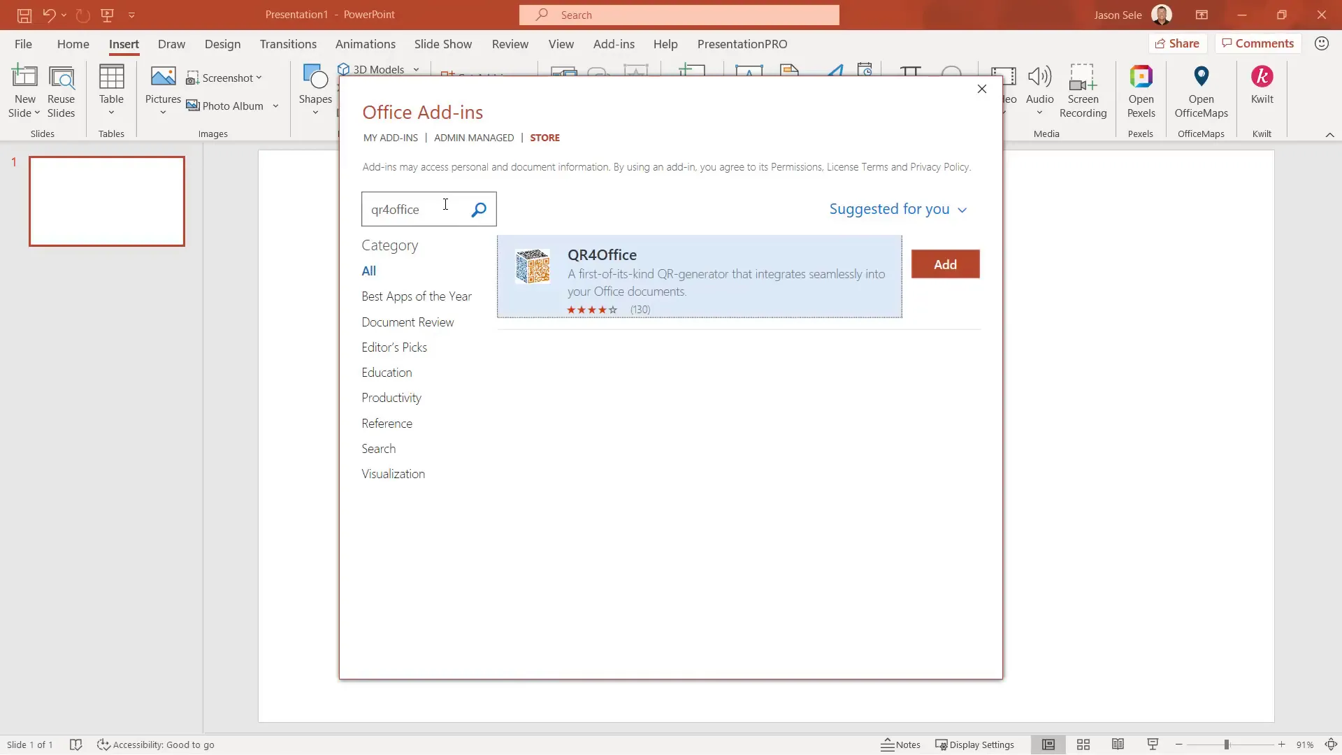The height and width of the screenshot is (755, 1342).
Task: Insert Audio from ribbon
Action: point(1039,91)
